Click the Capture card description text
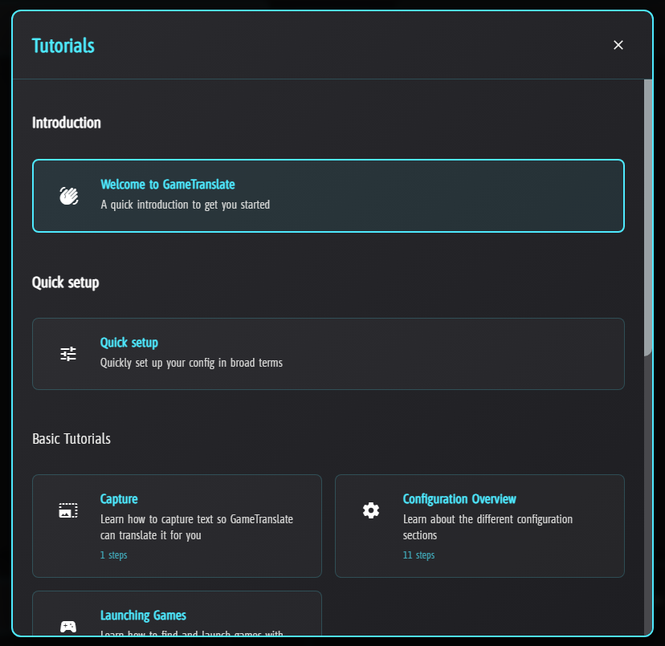Image resolution: width=665 pixels, height=646 pixels. coord(197,527)
